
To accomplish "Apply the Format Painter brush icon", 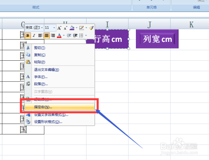I will [92, 28].
